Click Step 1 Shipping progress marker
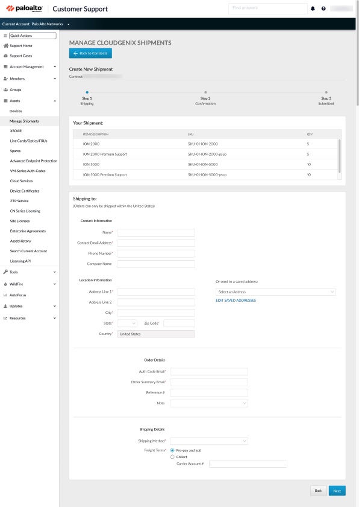359x507 pixels. click(87, 92)
